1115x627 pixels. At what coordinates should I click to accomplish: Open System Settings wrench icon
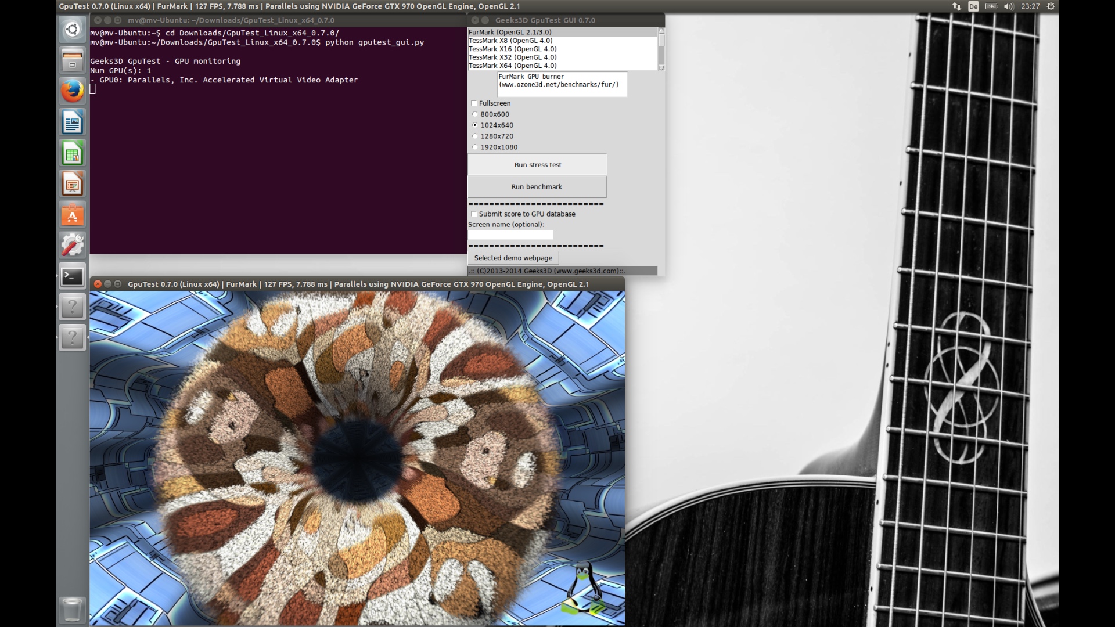72,246
